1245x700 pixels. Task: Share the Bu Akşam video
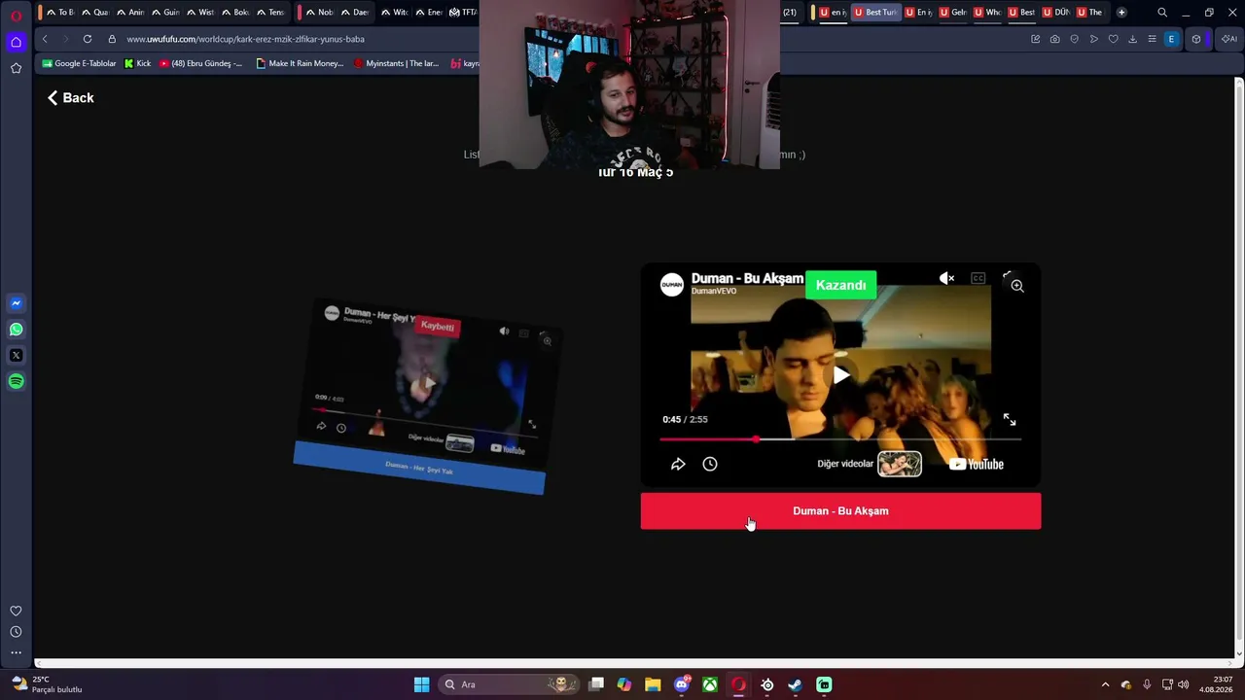[678, 464]
